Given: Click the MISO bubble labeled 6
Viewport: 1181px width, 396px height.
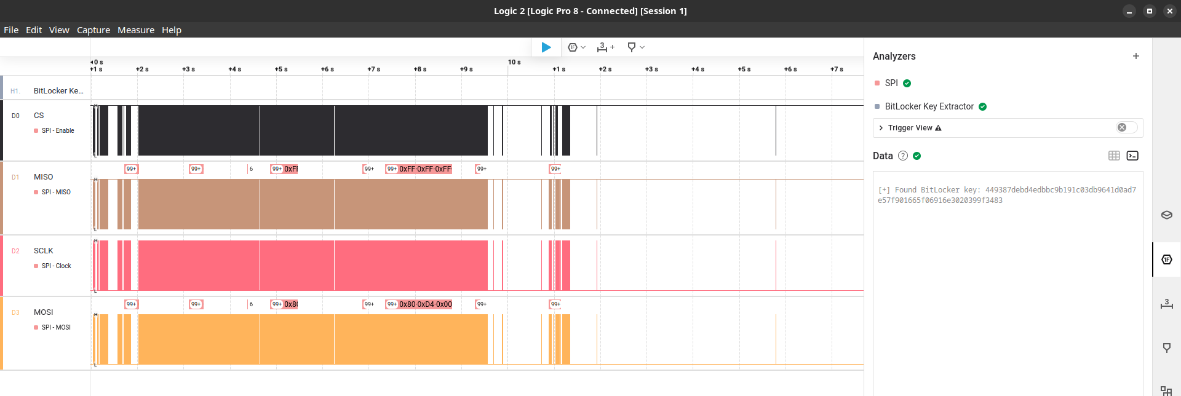Looking at the screenshot, I should click(250, 169).
